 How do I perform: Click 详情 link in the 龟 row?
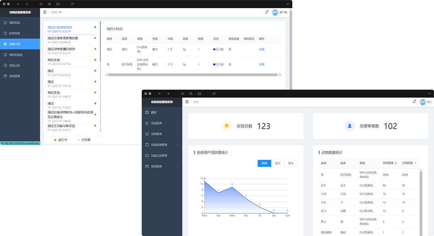point(262,64)
